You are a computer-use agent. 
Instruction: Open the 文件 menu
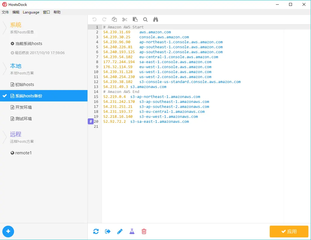click(5, 12)
